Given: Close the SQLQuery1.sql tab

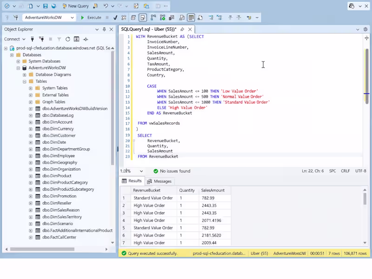Looking at the screenshot, I should point(190,29).
